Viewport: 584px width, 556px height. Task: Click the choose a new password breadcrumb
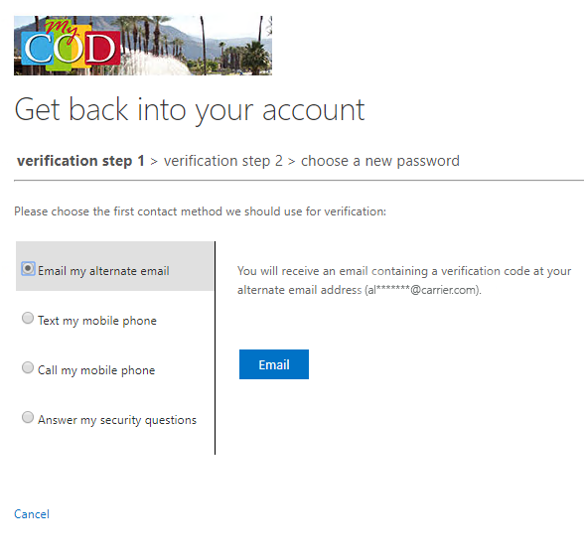pyautogui.click(x=380, y=161)
